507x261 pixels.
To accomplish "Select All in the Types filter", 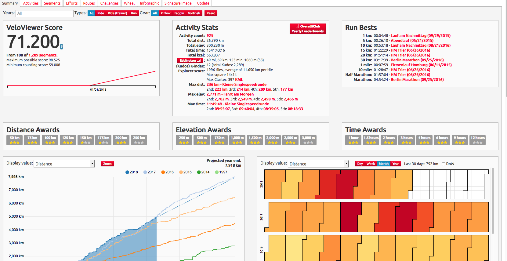I will point(92,13).
